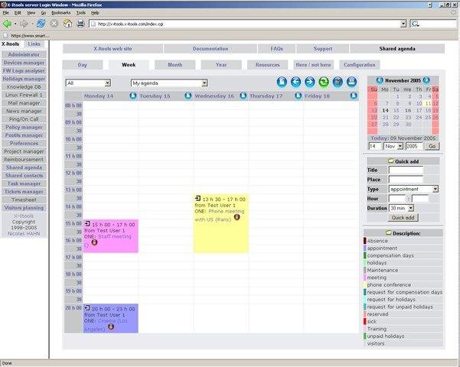The image size is (460, 367).
Task: Open the File menu
Action: click(6, 13)
